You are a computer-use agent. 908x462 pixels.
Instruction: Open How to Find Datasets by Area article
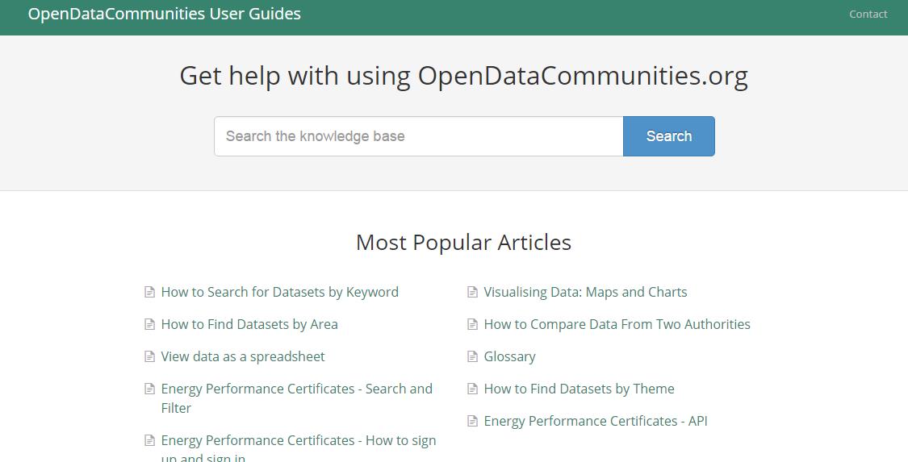249,324
